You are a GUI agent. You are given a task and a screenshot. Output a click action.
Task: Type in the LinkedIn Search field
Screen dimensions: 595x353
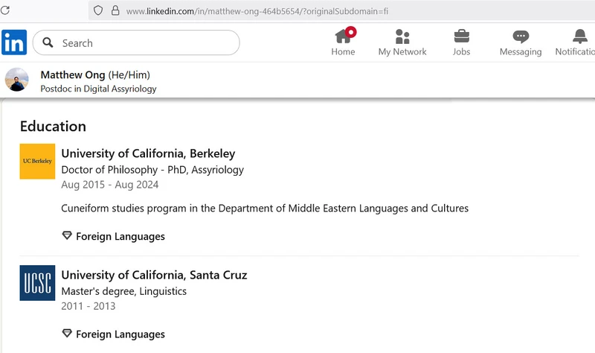pyautogui.click(x=145, y=43)
